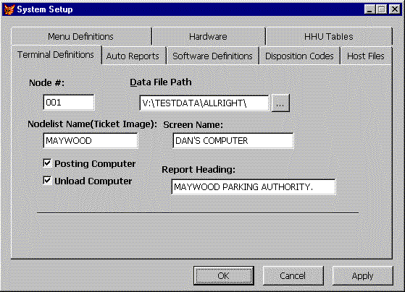The height and width of the screenshot is (292, 405).
Task: Open the Hardware tab
Action: [208, 37]
